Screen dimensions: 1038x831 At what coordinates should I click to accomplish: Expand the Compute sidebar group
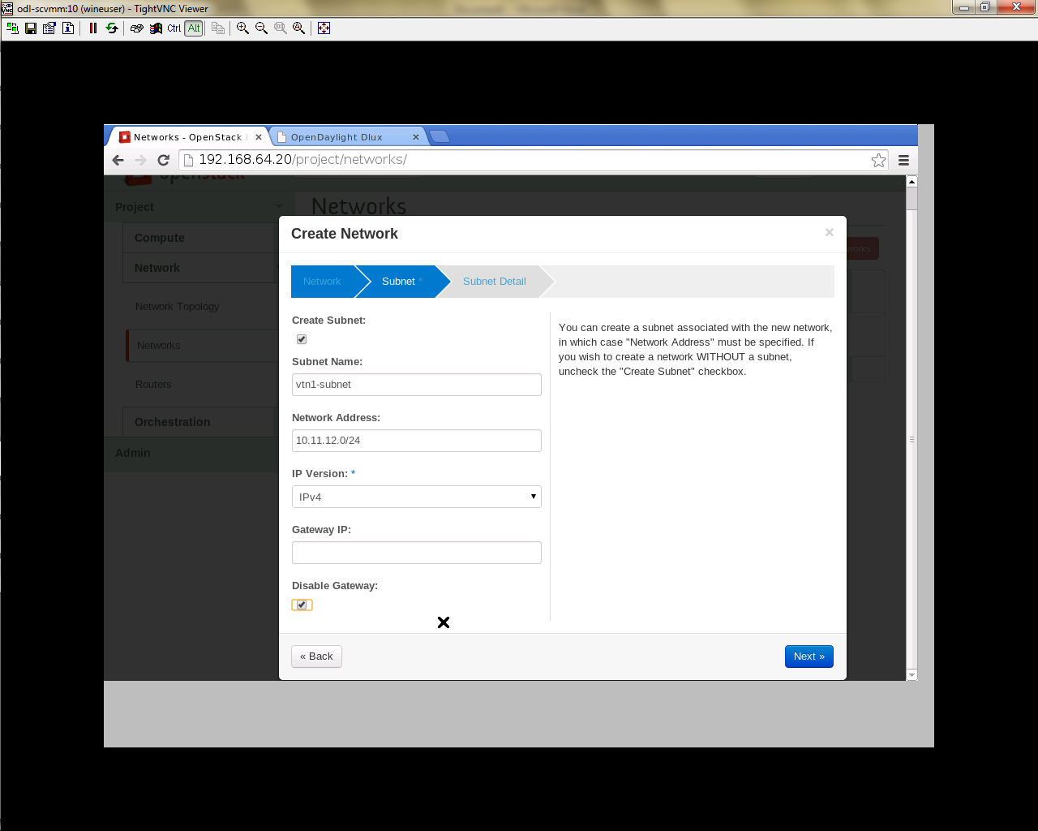click(x=201, y=238)
